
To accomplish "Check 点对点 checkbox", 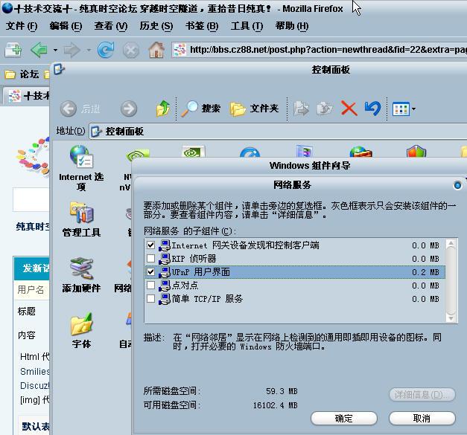I will [151, 285].
